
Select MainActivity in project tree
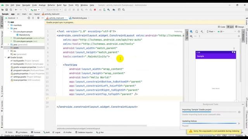[24, 35]
